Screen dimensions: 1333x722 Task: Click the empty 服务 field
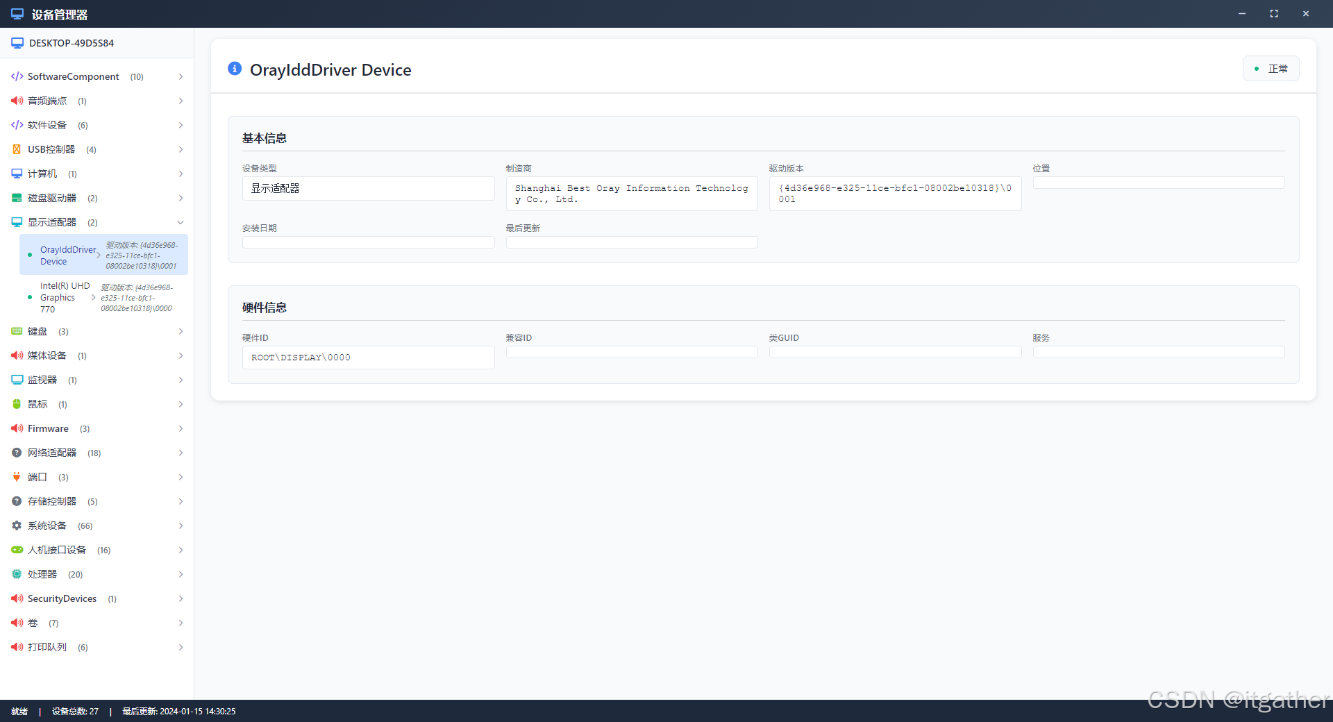tap(1158, 352)
